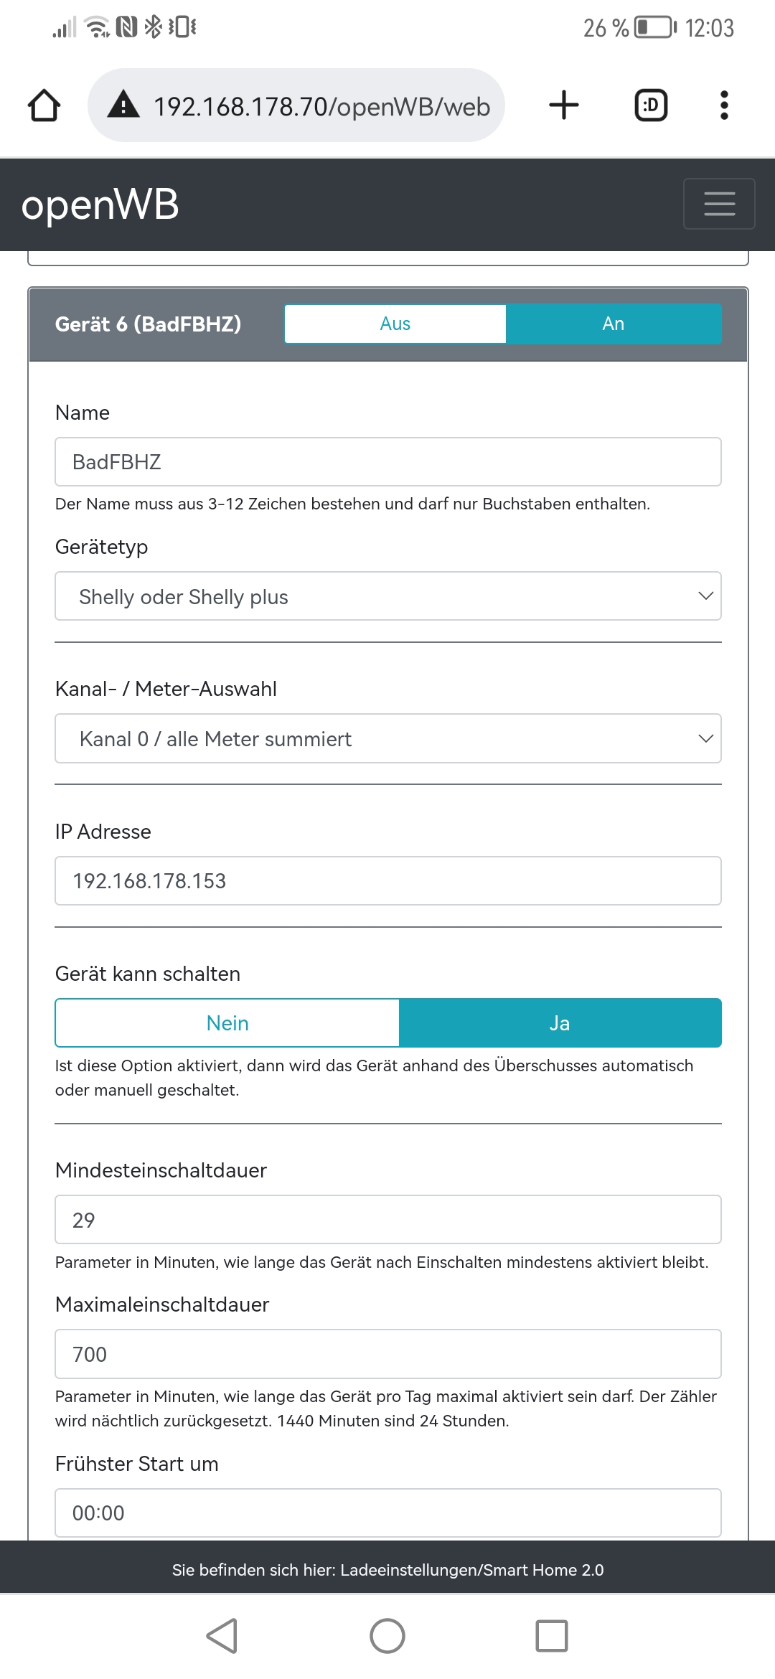Open the browser three-dot menu
Viewport: 775px width, 1679px height.
click(x=724, y=105)
